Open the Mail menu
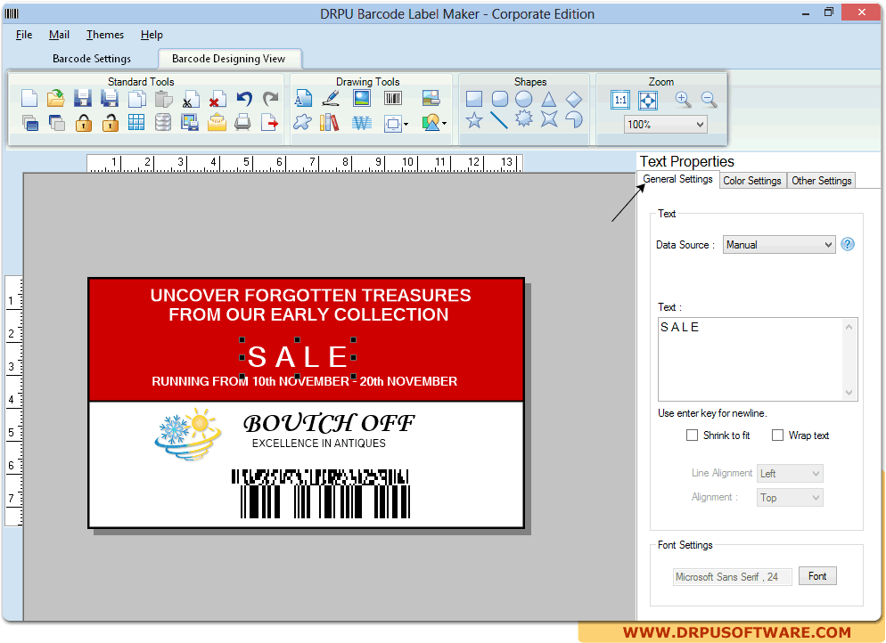 [x=59, y=35]
